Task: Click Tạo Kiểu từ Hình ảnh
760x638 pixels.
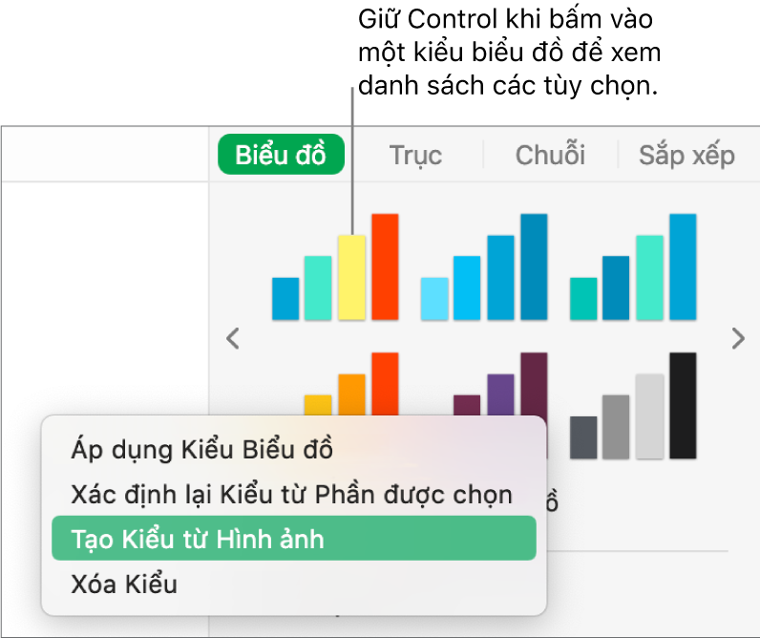Action: pos(198,539)
